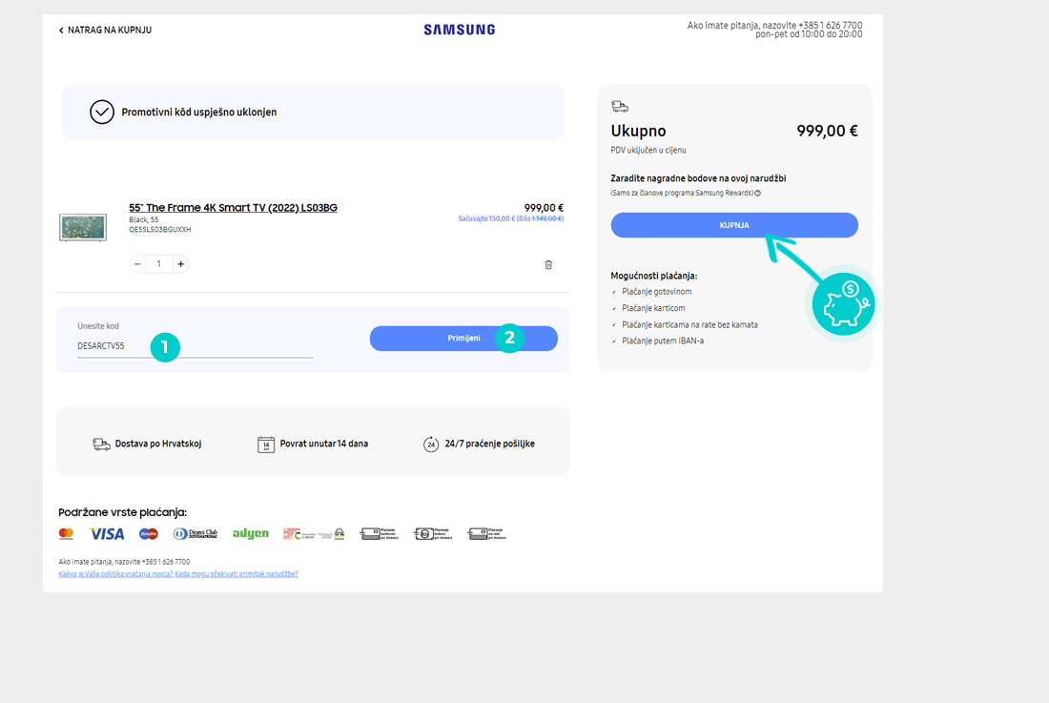This screenshot has height=703, width=1049.
Task: Open the refund policy question link
Action: pyautogui.click(x=115, y=574)
